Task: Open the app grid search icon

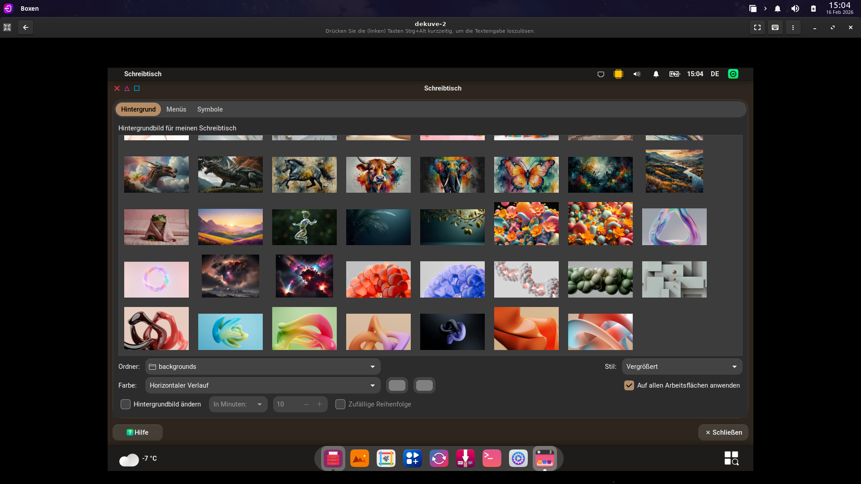Action: click(731, 458)
